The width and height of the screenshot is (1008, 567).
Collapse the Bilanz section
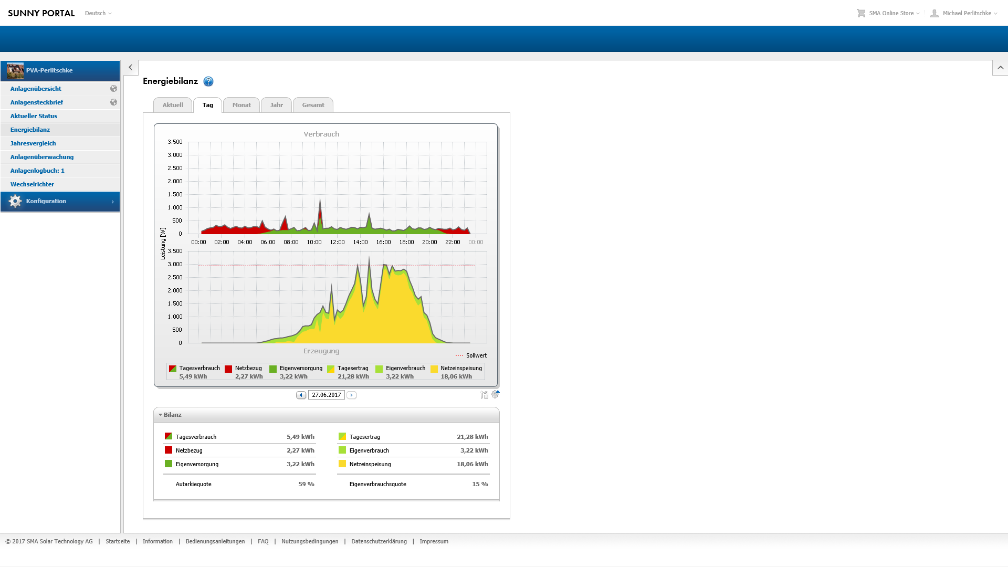[161, 415]
